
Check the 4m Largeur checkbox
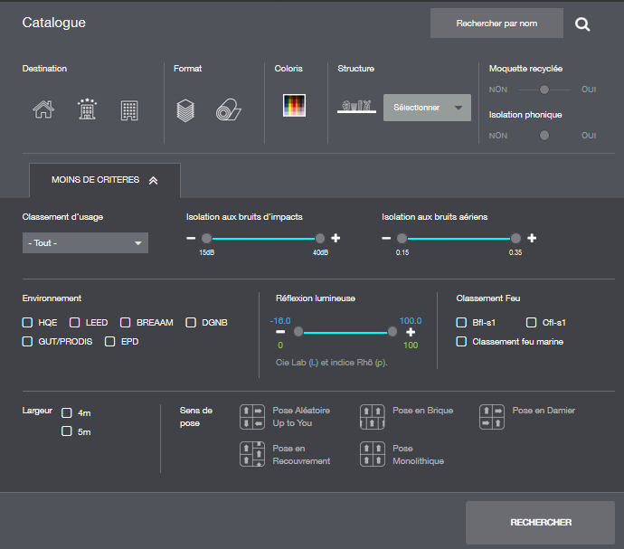click(x=66, y=412)
